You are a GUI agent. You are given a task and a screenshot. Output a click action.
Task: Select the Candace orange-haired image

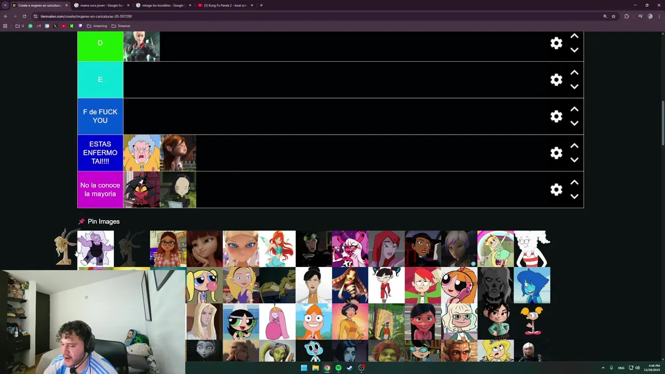click(314, 322)
